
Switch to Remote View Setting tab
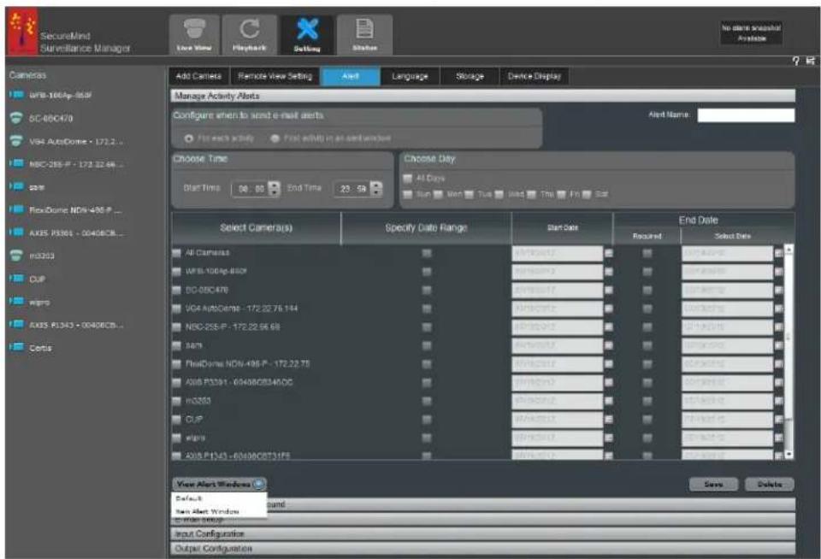point(275,76)
